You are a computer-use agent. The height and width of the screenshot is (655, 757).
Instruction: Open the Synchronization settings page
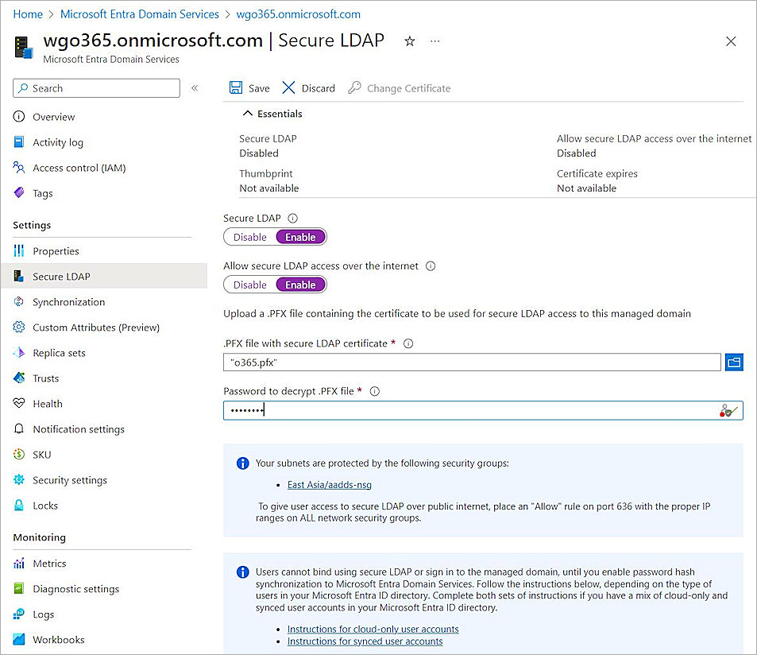(68, 301)
